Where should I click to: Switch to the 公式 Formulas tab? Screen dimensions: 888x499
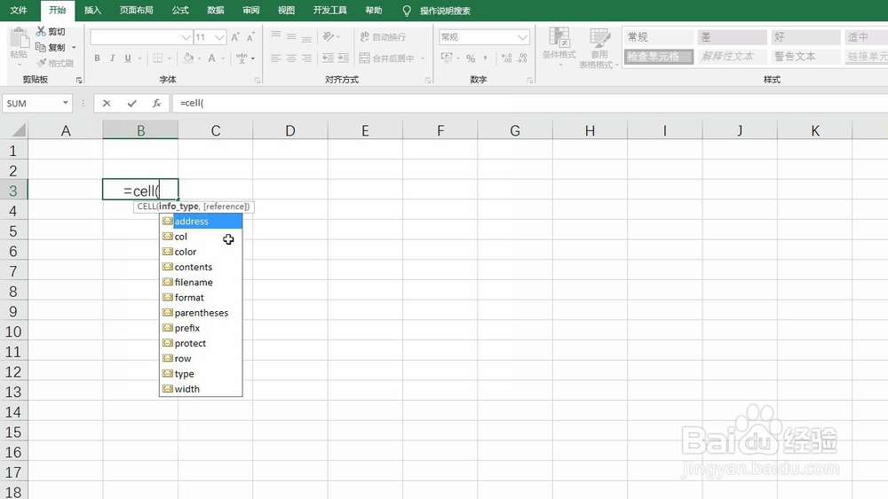(180, 10)
